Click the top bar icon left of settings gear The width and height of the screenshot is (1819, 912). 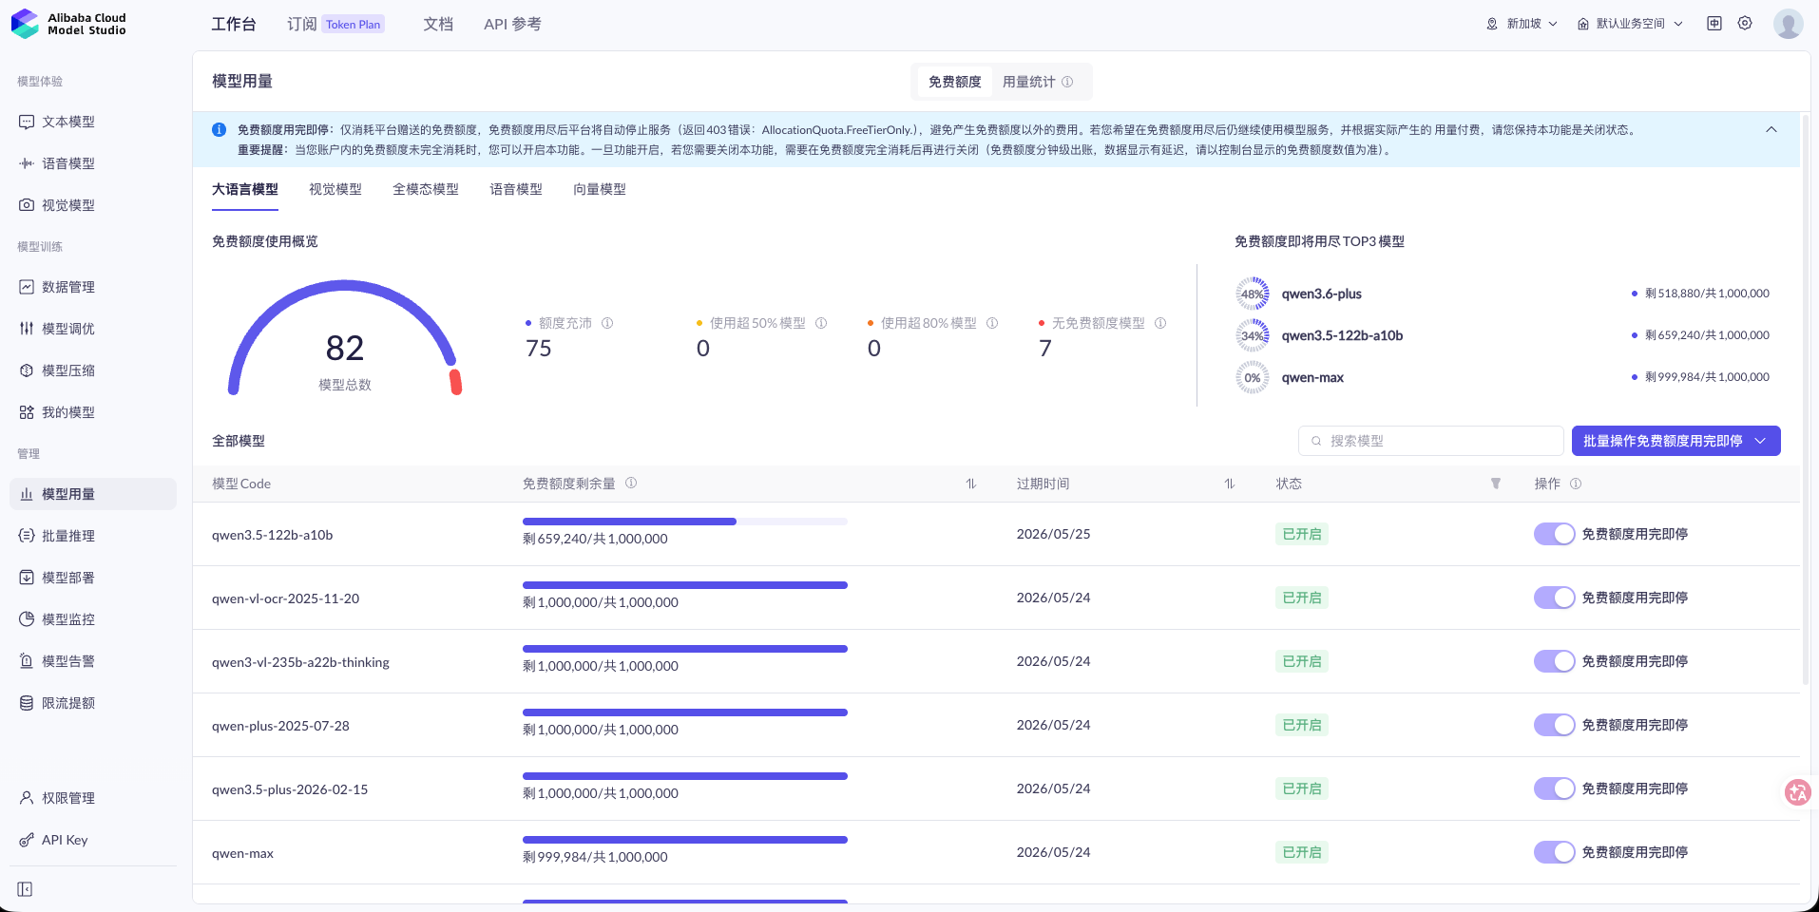pos(1714,24)
